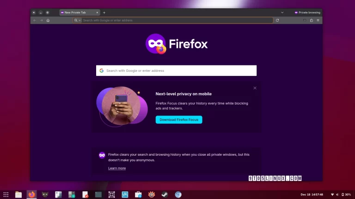Close the New Private Tab
Screen dimensions: 355x199
tap(97, 12)
